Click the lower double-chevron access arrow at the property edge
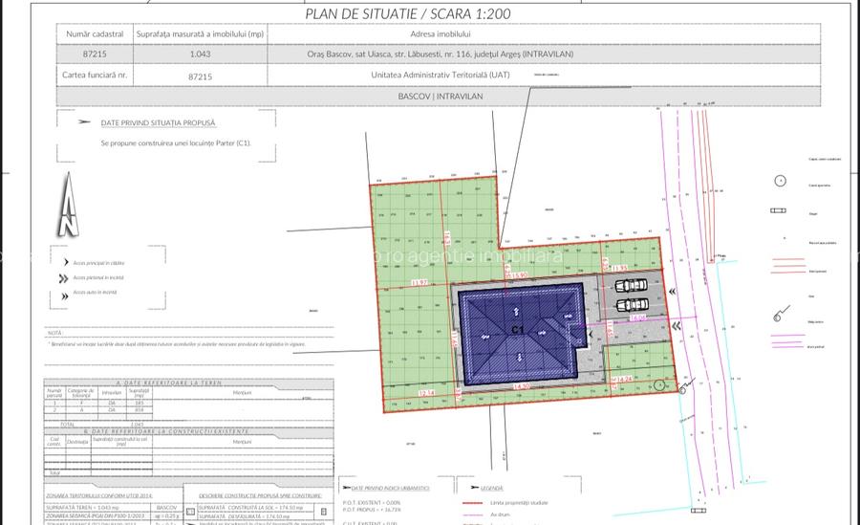The width and height of the screenshot is (860, 525). [x=677, y=326]
